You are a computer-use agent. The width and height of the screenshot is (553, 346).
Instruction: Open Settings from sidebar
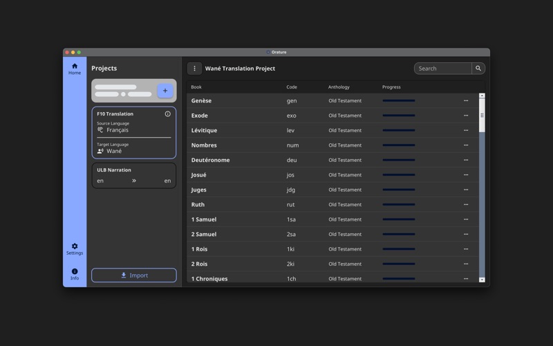pyautogui.click(x=75, y=249)
